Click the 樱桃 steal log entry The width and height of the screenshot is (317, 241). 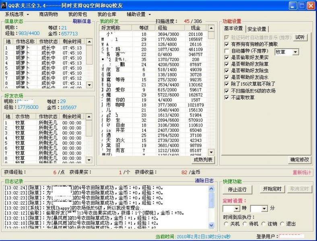94,213
